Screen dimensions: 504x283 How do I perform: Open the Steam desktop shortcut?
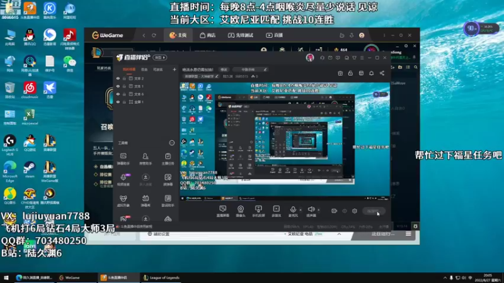tap(30, 170)
